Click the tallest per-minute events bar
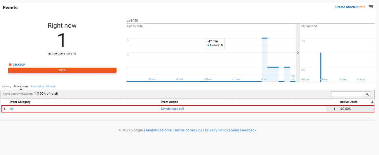 (265, 60)
